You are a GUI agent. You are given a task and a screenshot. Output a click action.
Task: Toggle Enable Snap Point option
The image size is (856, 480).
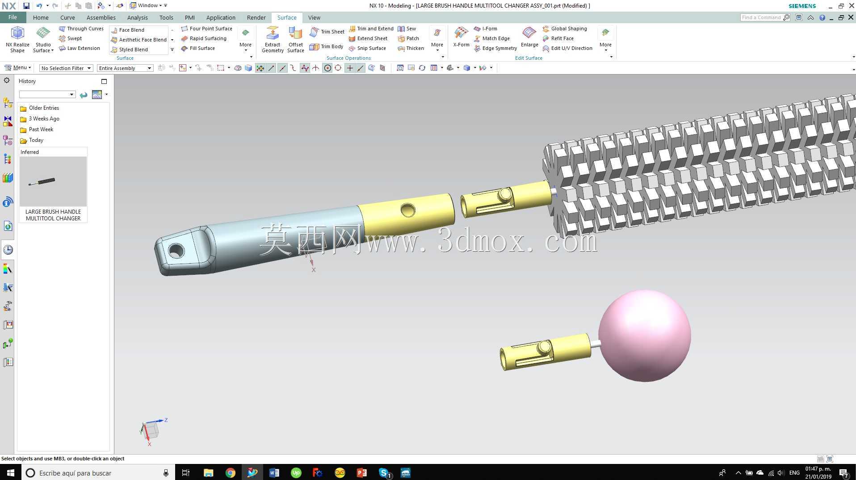260,68
